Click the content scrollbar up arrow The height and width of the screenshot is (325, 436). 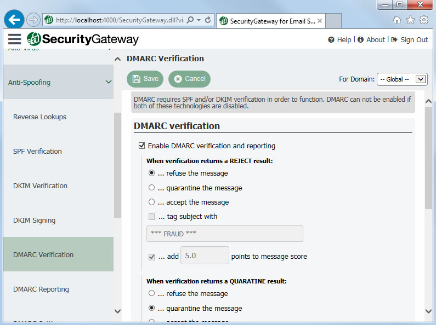pos(428,101)
